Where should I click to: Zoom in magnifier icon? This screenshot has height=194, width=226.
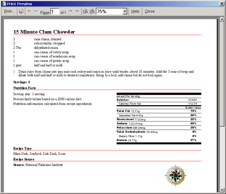[x=92, y=11]
